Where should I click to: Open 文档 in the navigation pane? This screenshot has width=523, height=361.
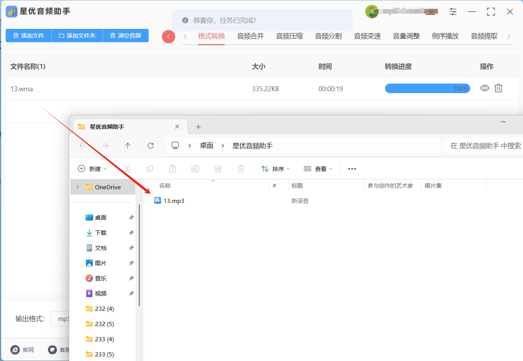click(x=101, y=248)
